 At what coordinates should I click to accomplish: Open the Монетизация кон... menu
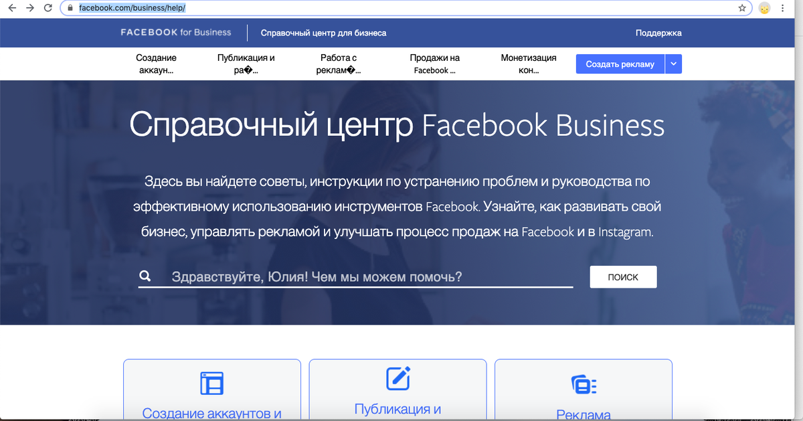point(529,64)
